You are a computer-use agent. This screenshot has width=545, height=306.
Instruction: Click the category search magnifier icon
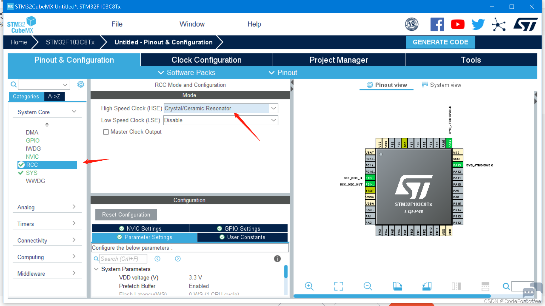click(x=13, y=84)
